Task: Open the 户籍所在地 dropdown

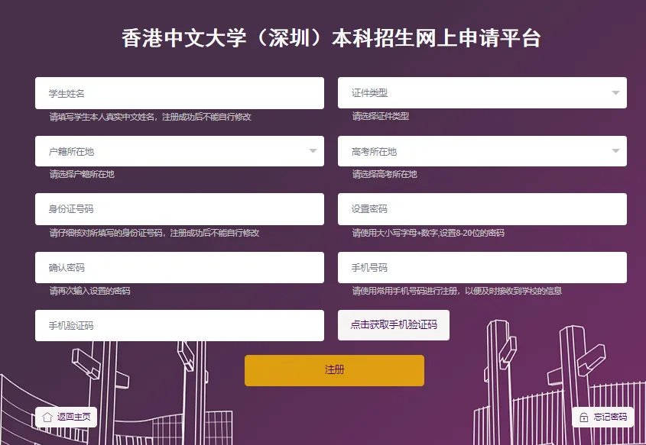Action: click(x=180, y=151)
